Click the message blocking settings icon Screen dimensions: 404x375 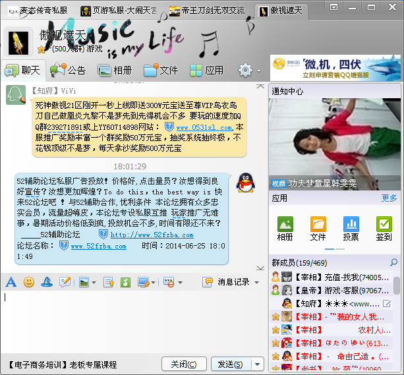tap(169, 283)
